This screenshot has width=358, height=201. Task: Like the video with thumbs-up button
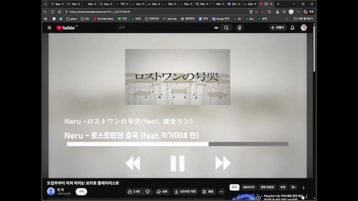(x=134, y=192)
